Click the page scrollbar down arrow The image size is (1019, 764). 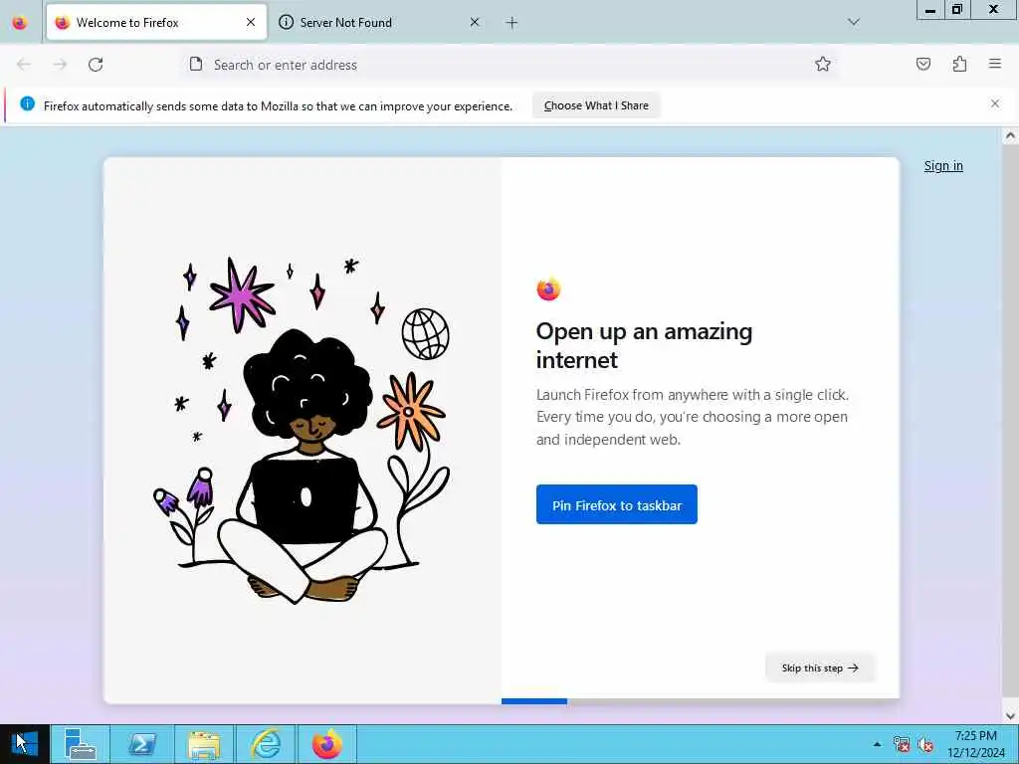pos(1010,716)
